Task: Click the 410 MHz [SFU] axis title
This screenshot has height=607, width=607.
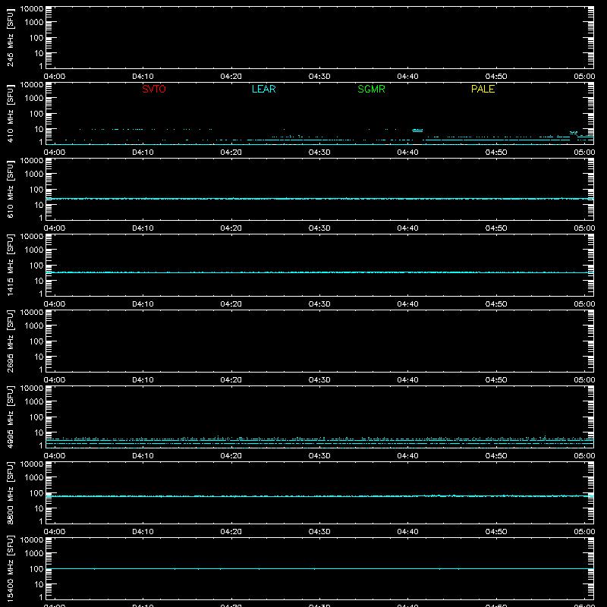Action: coord(10,114)
